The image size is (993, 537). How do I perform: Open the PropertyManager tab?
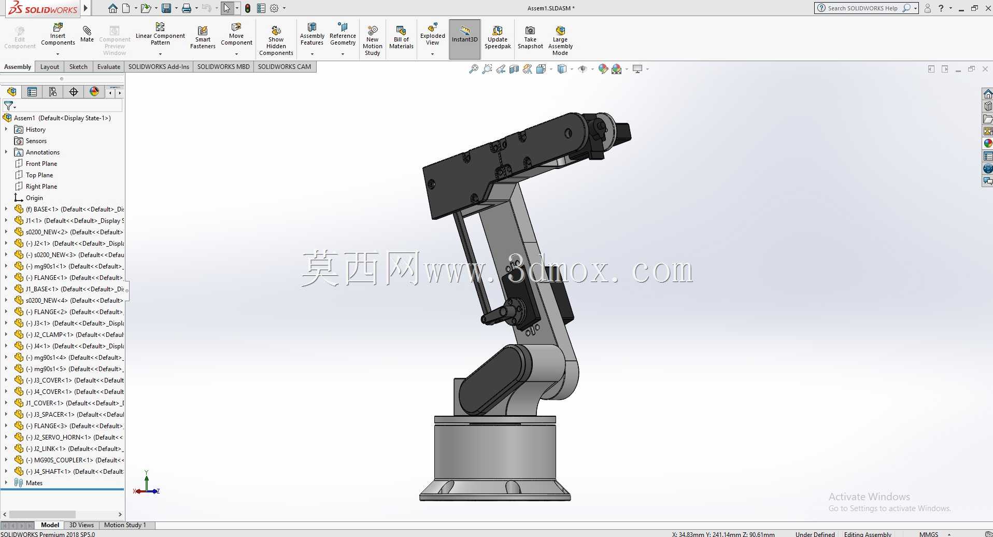click(32, 92)
